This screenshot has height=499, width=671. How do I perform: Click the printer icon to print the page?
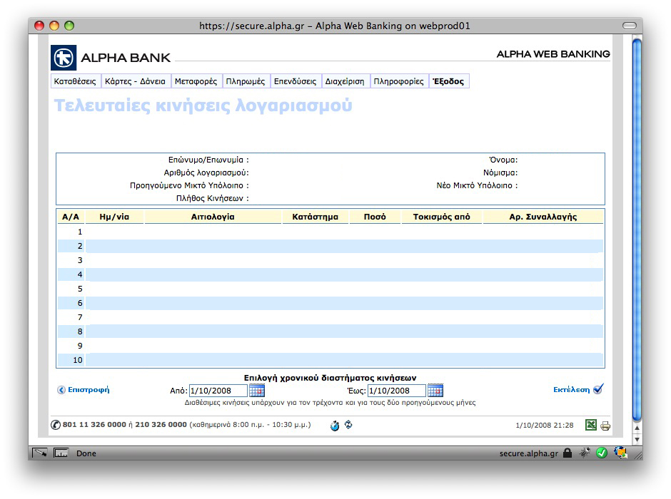605,426
